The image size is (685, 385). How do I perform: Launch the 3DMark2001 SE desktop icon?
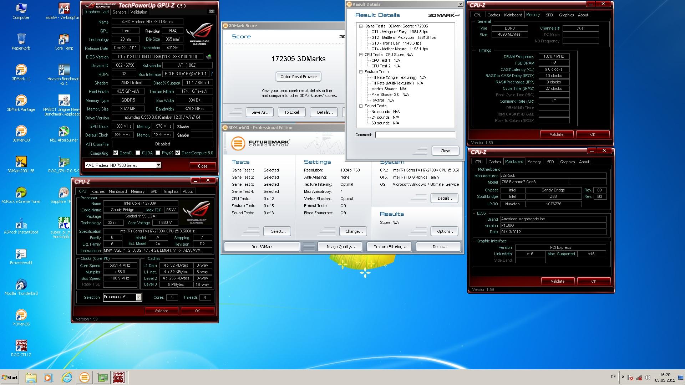click(x=21, y=165)
